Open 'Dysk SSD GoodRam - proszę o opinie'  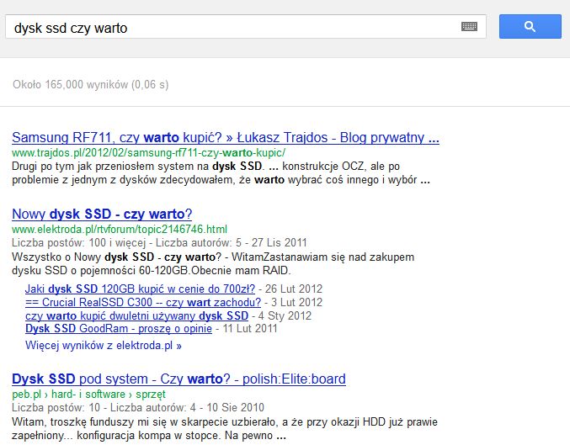coord(119,329)
